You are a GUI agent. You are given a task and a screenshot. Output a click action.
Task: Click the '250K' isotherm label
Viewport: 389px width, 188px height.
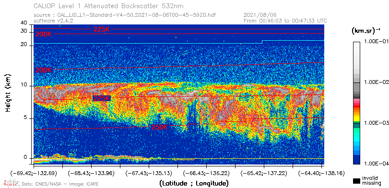click(x=159, y=127)
